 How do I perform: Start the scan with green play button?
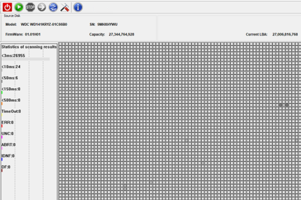coord(19,7)
